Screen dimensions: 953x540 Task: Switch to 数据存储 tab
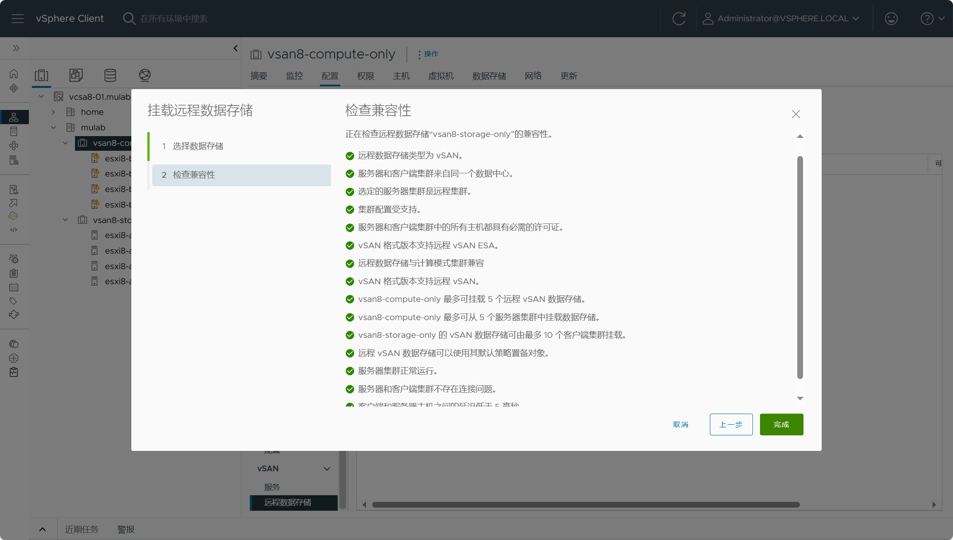(489, 76)
